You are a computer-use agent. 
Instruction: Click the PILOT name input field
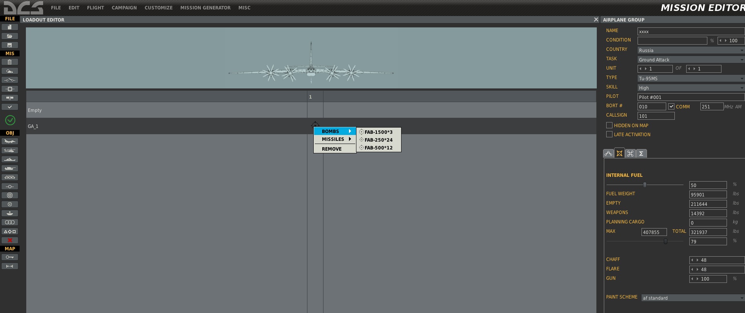click(x=691, y=97)
